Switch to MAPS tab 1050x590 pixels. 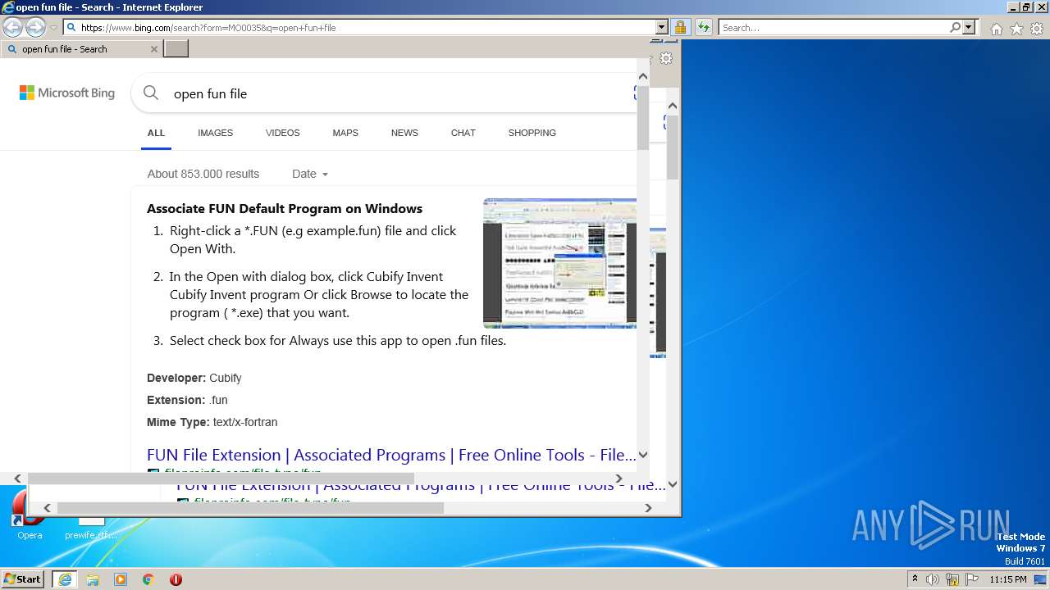pos(345,133)
